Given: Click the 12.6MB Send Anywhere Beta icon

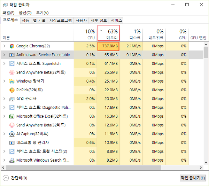Looking at the screenshot, I should (12, 125).
